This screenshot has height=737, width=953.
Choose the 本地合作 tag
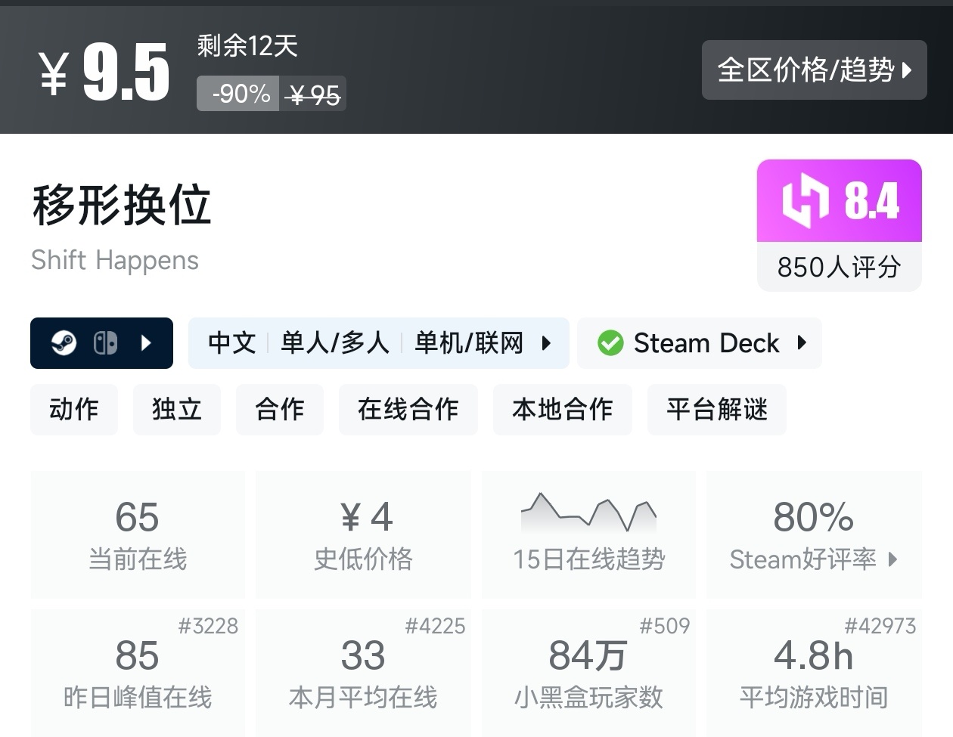coord(563,410)
